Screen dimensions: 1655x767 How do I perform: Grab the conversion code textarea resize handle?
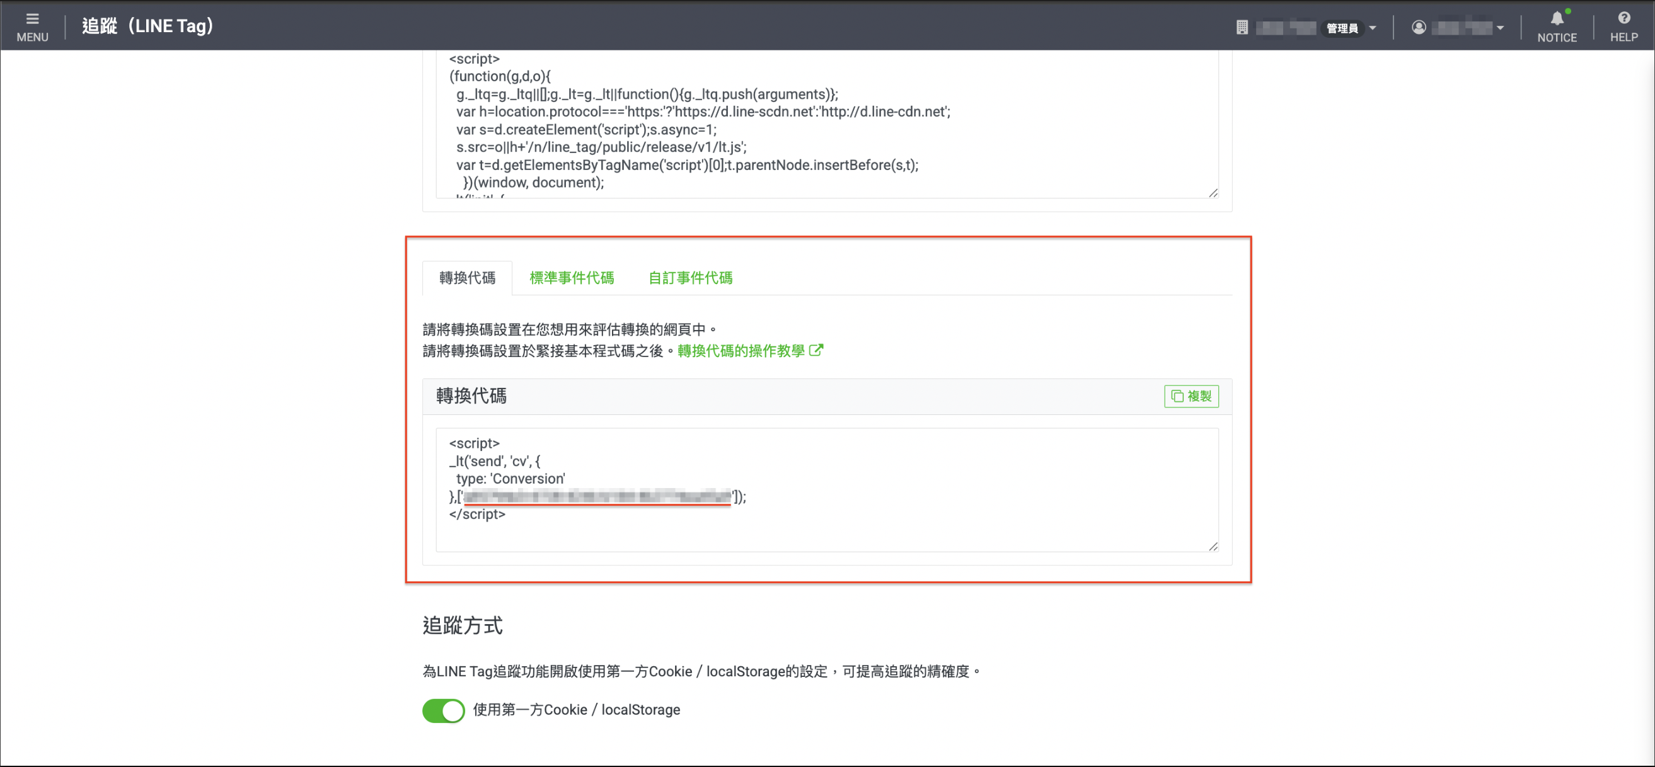1213,546
